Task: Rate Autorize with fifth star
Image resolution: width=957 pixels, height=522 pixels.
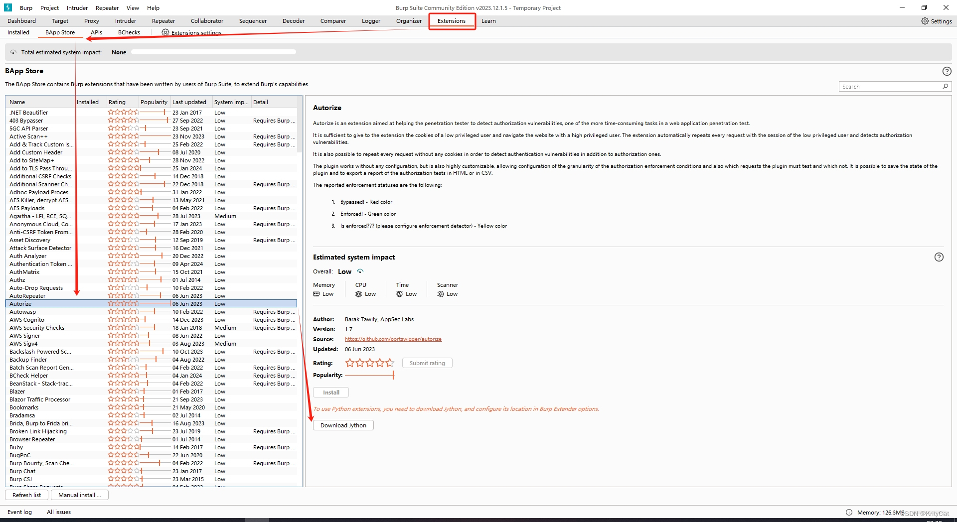Action: [390, 363]
